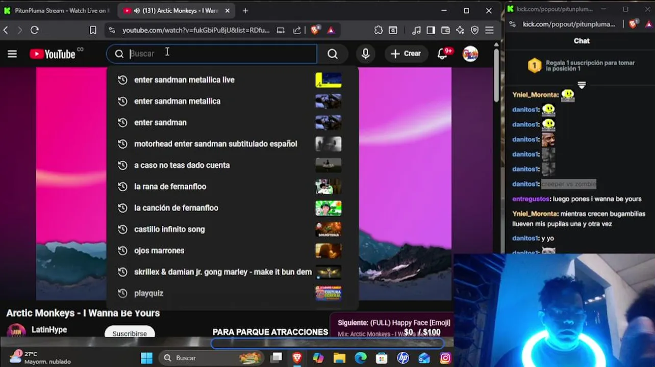Screen dimensions: 655x367
Task: Open Brave Rewards triangle icon
Action: coord(331,31)
